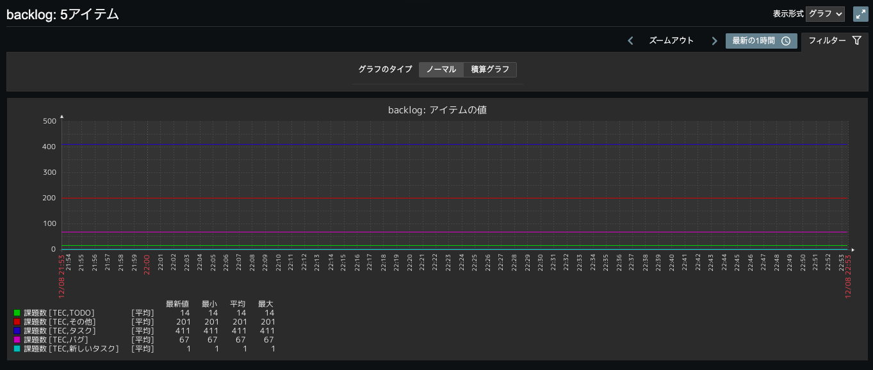
Task: Click red swatch for TEC,その他
Action: [17, 322]
